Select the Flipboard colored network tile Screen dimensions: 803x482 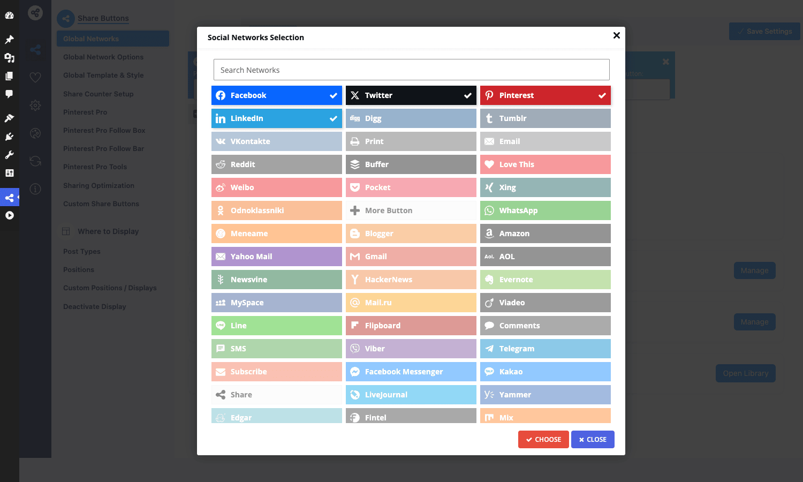pyautogui.click(x=411, y=326)
